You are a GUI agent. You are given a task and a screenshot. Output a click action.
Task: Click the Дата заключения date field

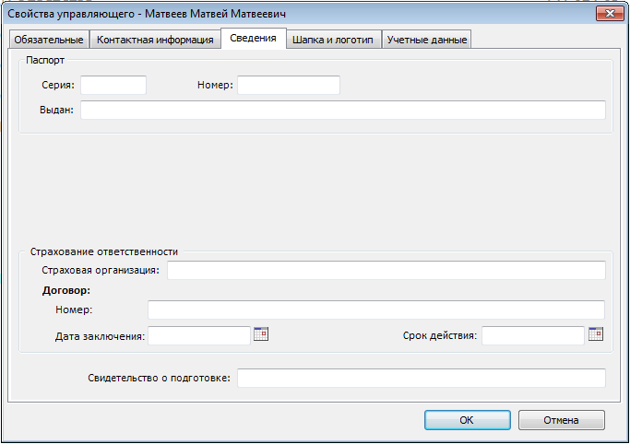pyautogui.click(x=199, y=335)
